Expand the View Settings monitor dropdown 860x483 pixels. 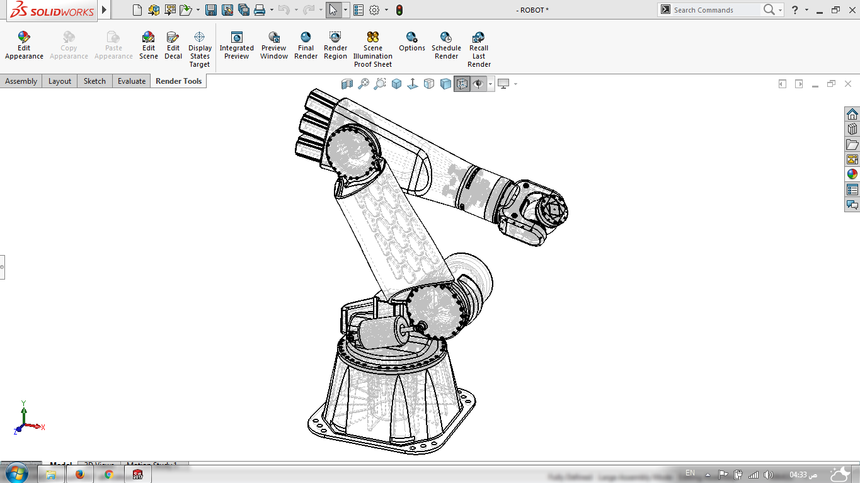point(515,83)
